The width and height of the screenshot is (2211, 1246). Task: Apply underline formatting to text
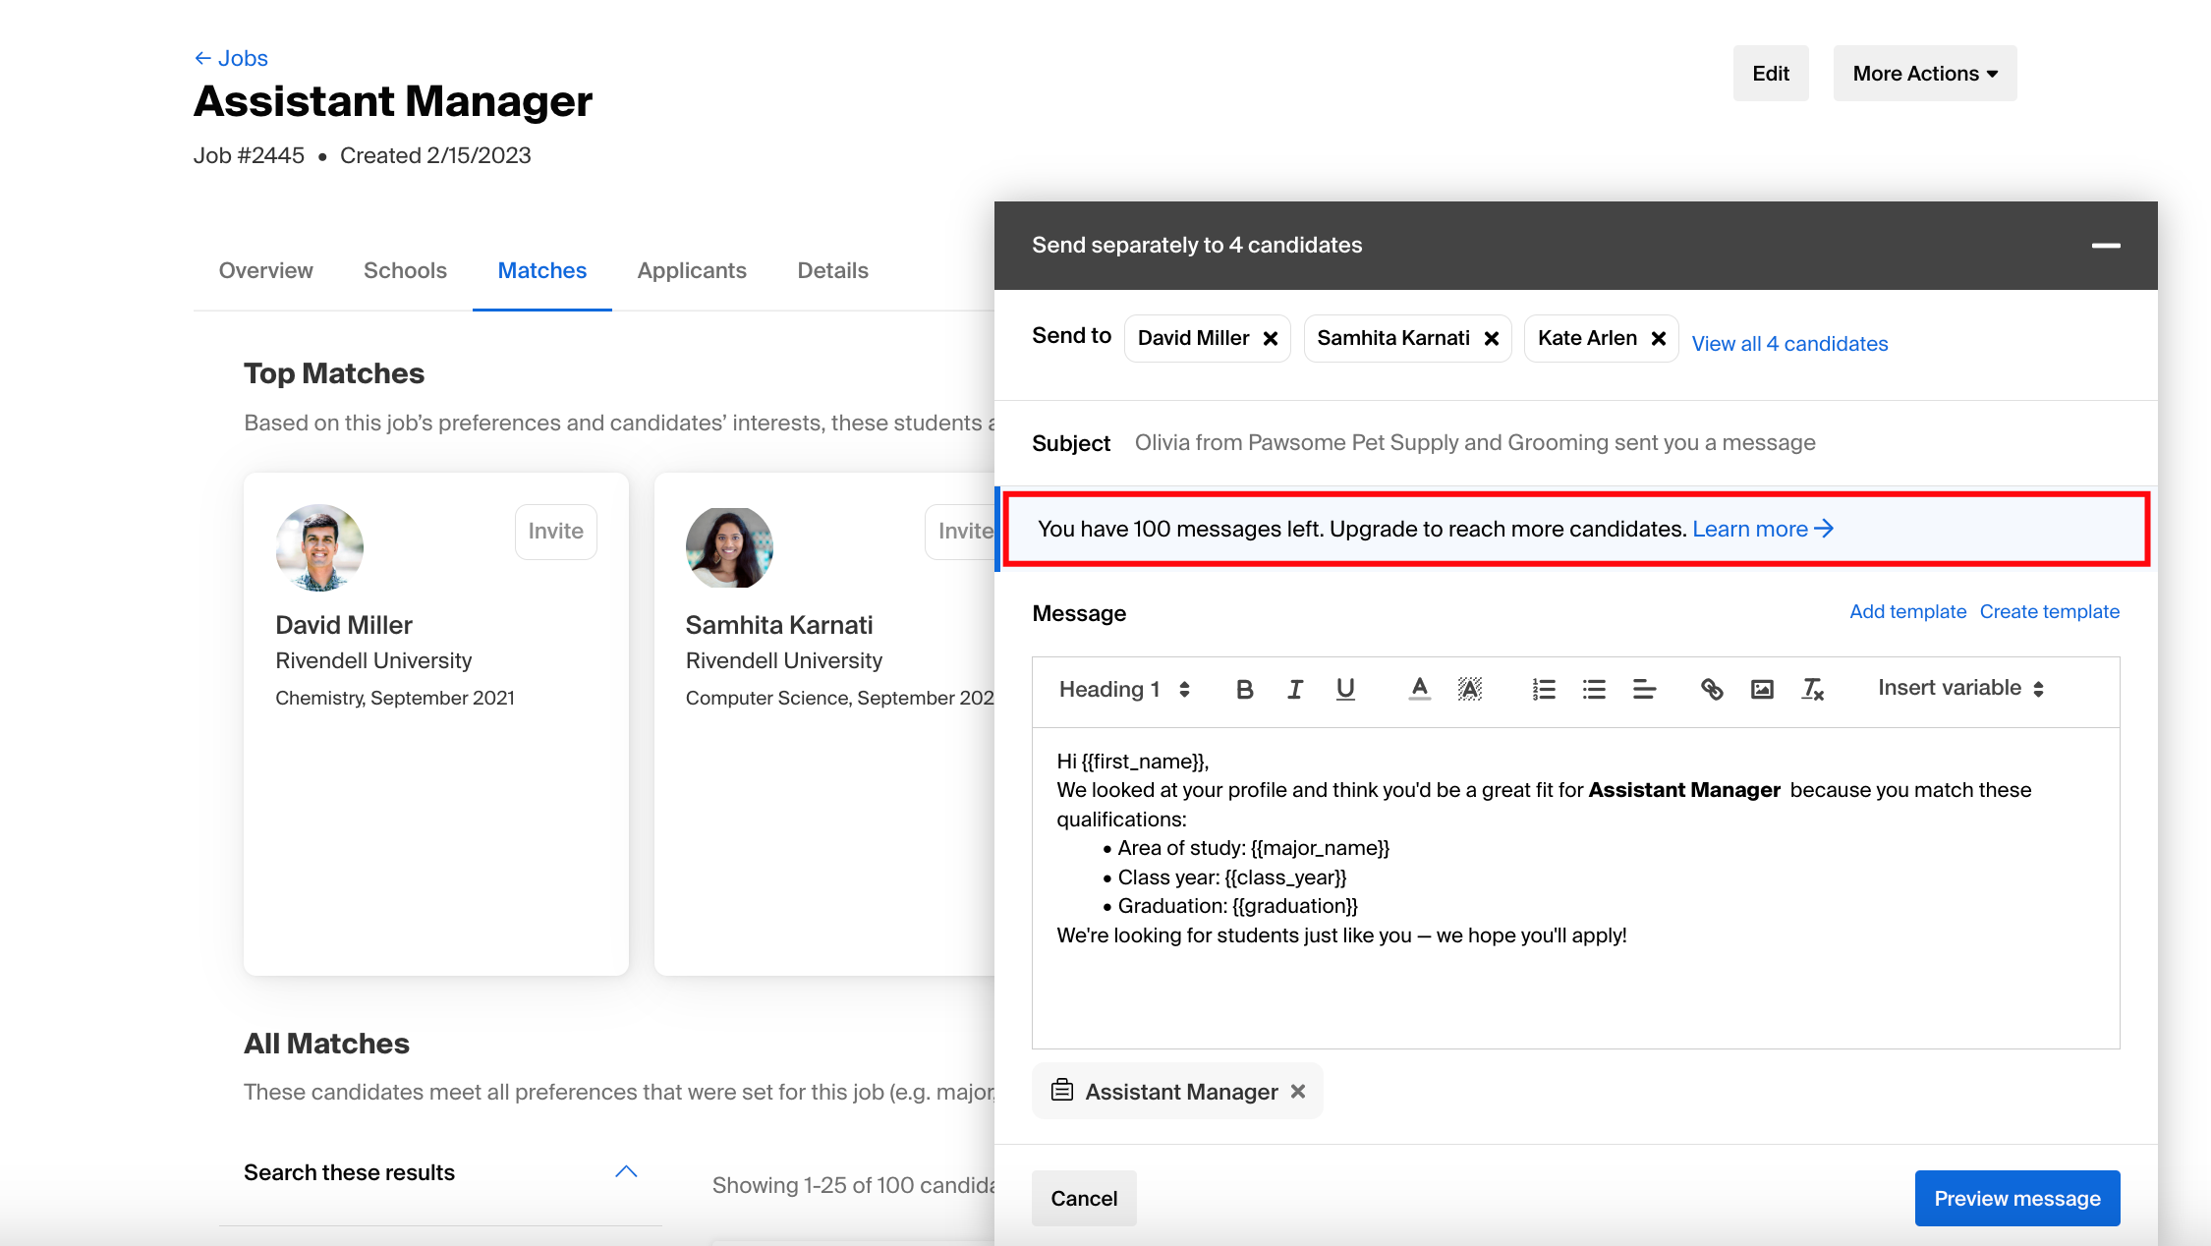(x=1345, y=690)
